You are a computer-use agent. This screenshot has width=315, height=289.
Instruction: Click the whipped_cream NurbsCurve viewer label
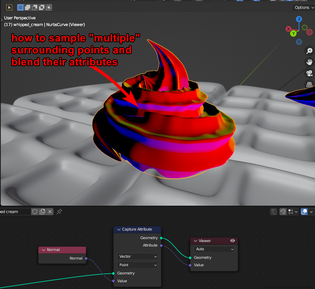click(x=44, y=25)
